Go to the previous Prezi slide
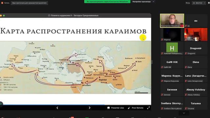This screenshot has width=210, height=118. point(57,108)
